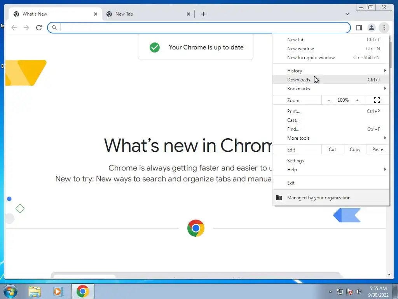Click Cut in the Edit row
Viewport: 398px width, 299px height.
pyautogui.click(x=333, y=149)
